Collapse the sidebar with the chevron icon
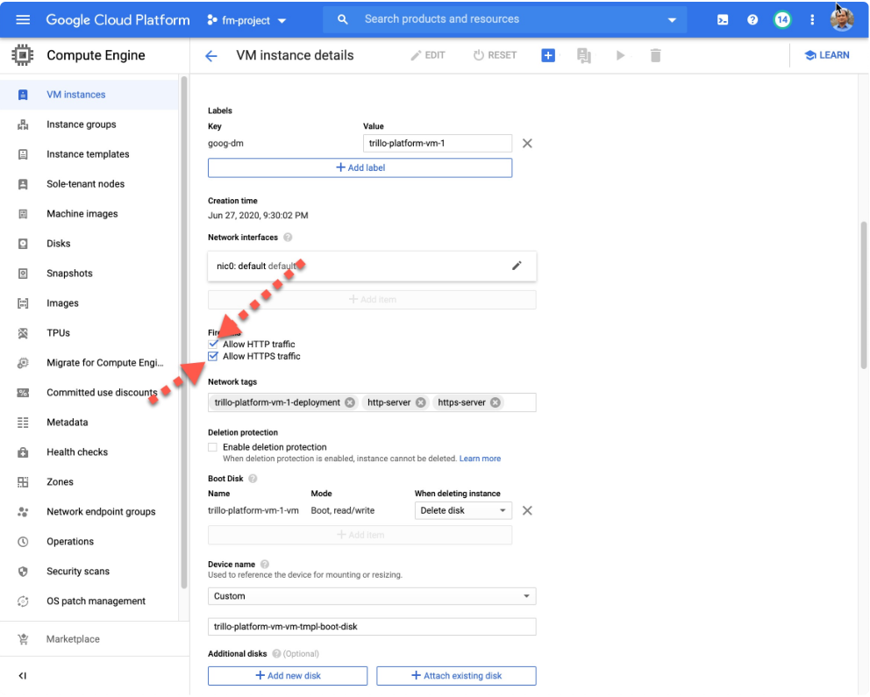The height and width of the screenshot is (697, 870). (x=23, y=676)
